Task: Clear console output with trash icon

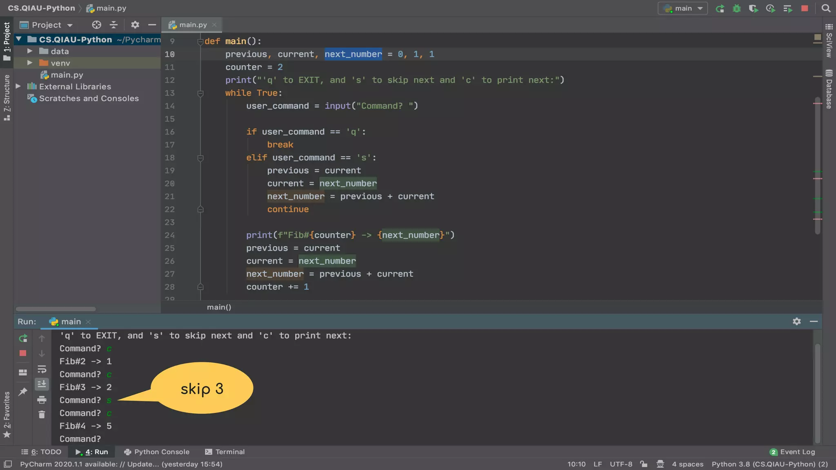Action: point(42,415)
